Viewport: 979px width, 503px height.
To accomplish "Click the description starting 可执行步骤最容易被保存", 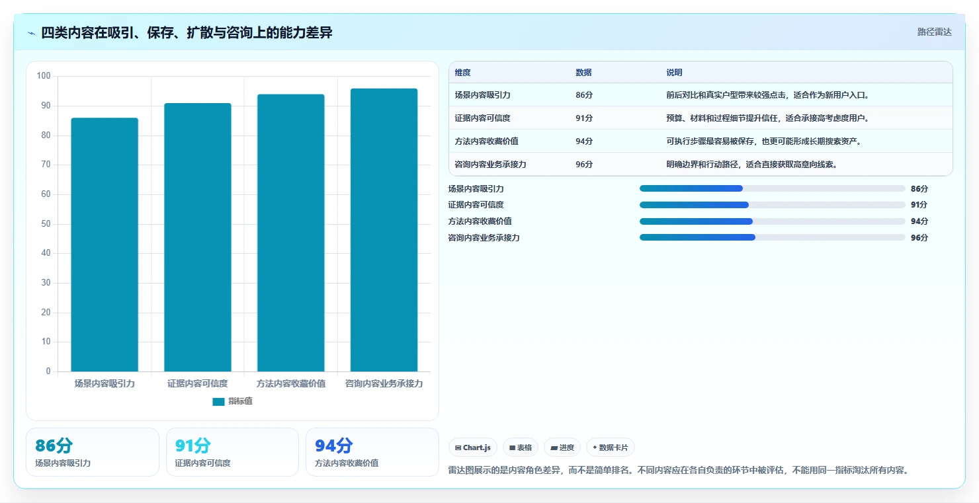I will (x=763, y=141).
